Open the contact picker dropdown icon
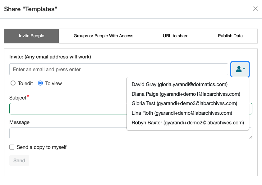The height and width of the screenshot is (185, 262). tap(240, 69)
